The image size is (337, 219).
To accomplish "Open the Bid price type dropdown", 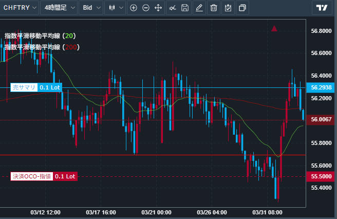I will coord(91,8).
